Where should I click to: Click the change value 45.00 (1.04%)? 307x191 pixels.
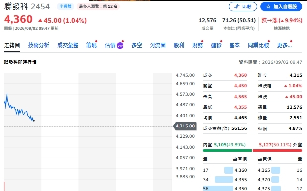click(63, 20)
